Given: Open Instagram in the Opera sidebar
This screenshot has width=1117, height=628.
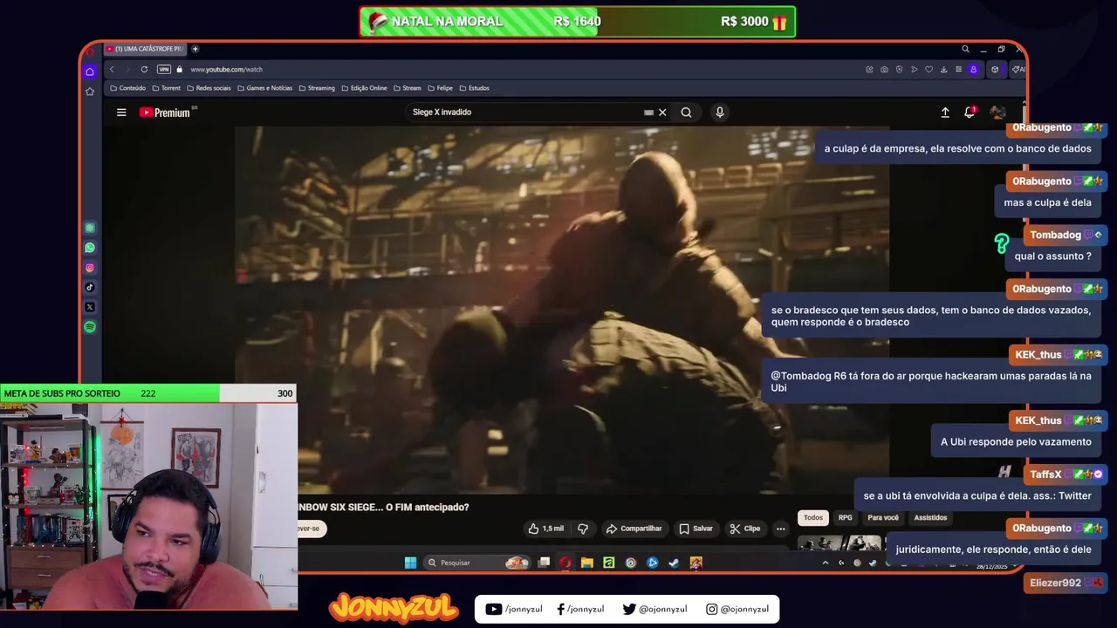Looking at the screenshot, I should (x=90, y=268).
